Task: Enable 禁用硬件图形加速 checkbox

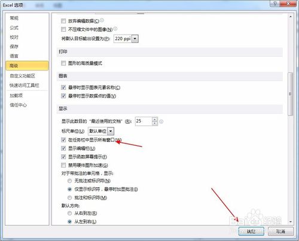Action: pyautogui.click(x=63, y=165)
